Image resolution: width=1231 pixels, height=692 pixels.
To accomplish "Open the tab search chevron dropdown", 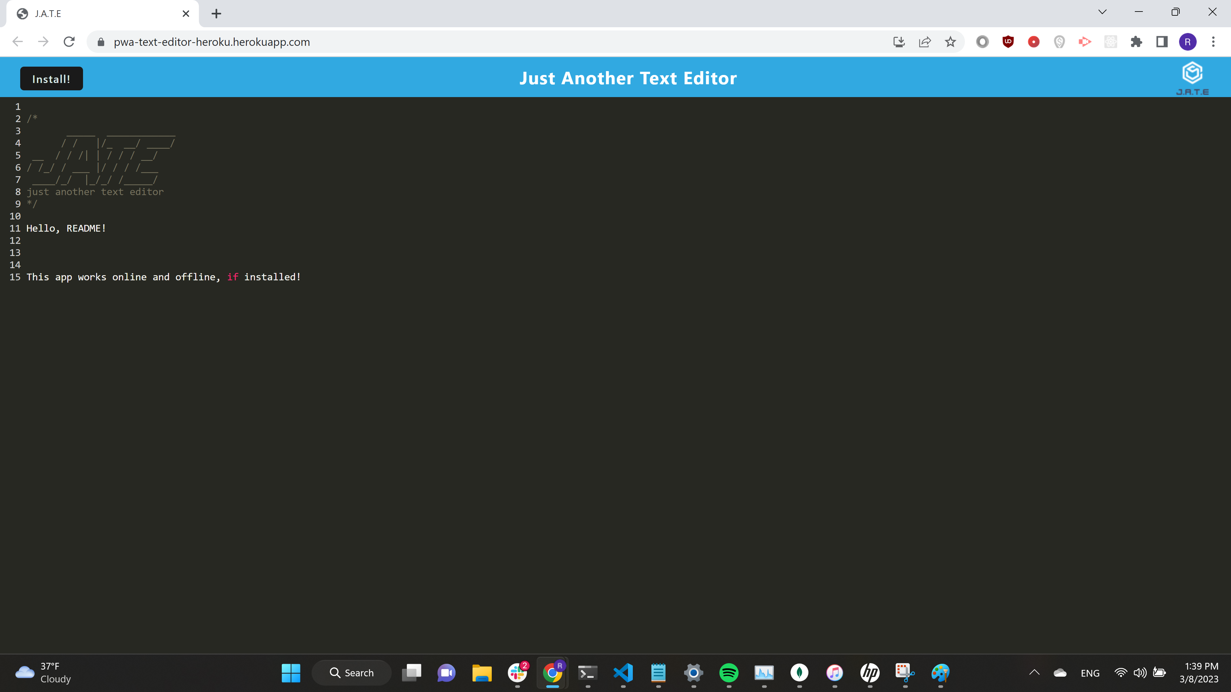I will [x=1101, y=12].
